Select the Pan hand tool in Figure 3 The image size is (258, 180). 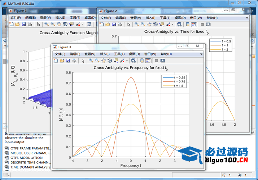tap(104, 61)
